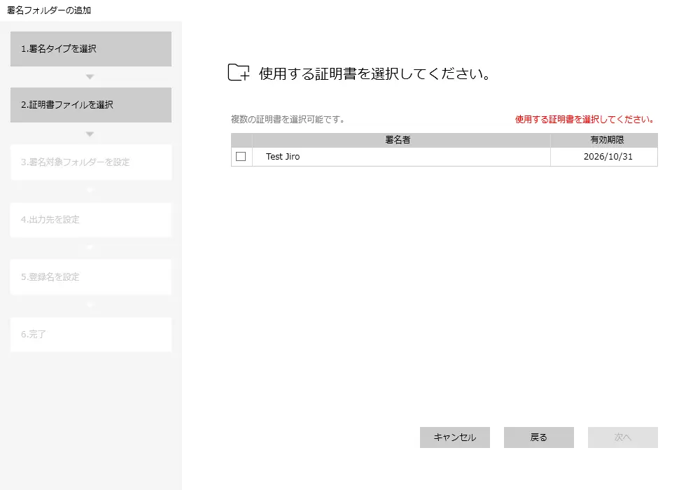Go to step 1.署名タイプを選択
The height and width of the screenshot is (490, 700).
click(x=91, y=49)
